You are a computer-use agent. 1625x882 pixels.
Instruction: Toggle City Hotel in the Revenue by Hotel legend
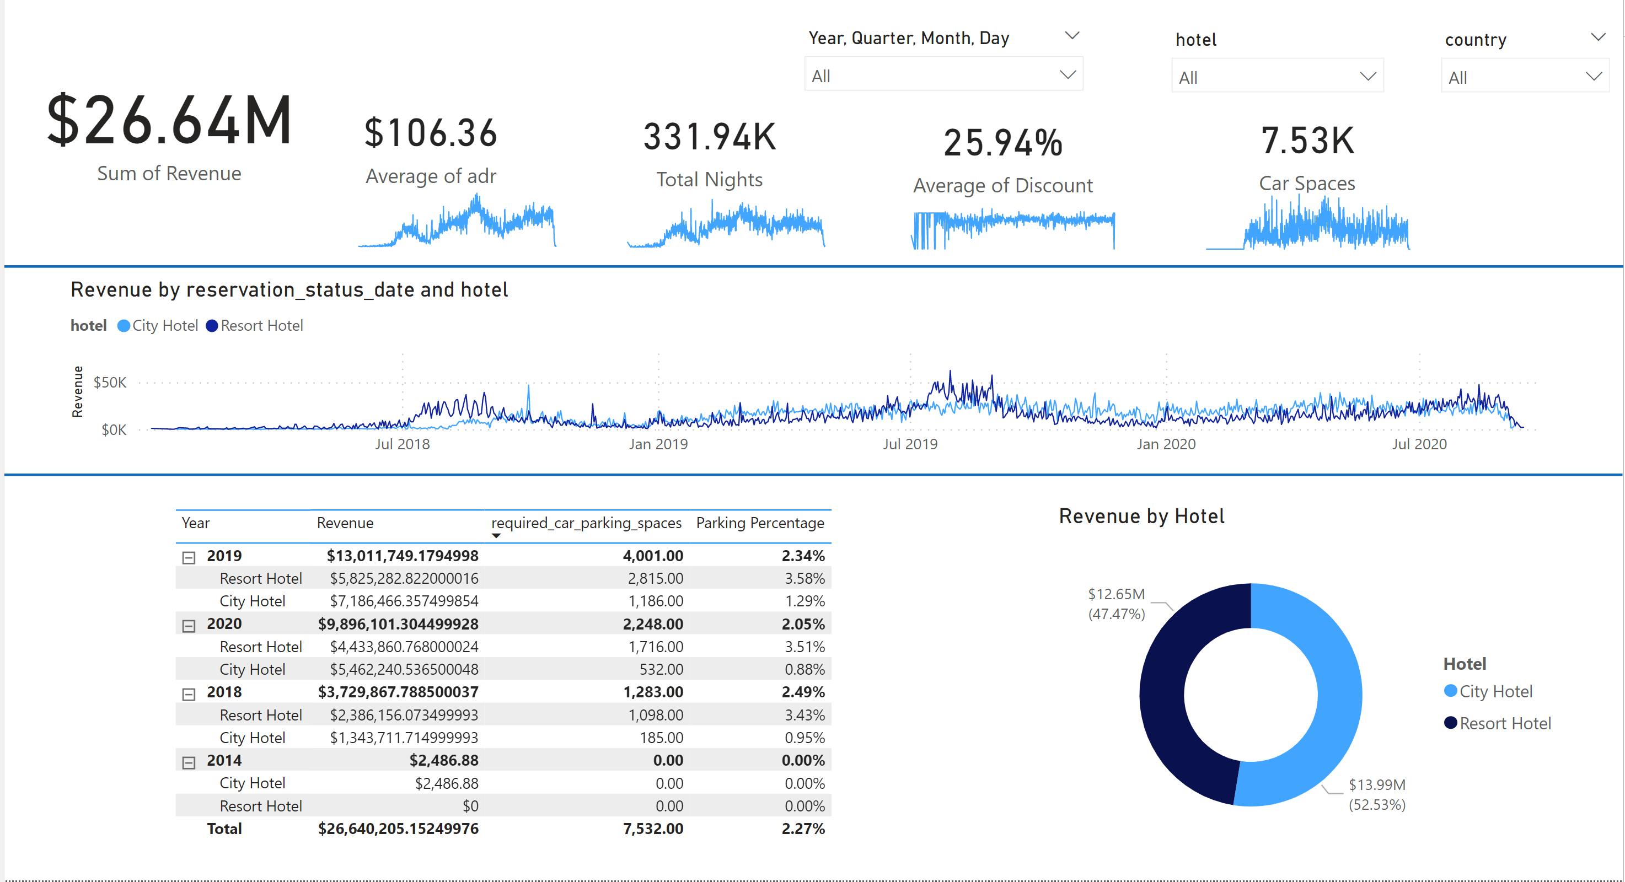point(1497,690)
